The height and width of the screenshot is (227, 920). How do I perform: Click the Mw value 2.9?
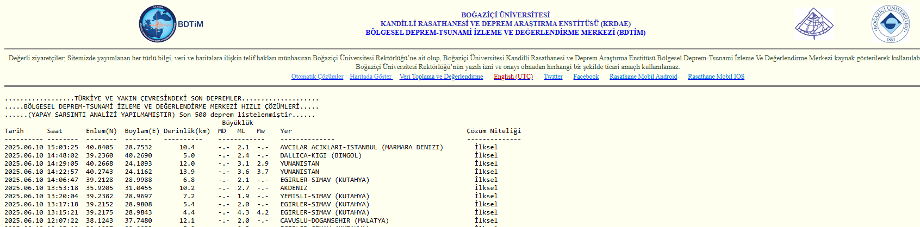pyautogui.click(x=263, y=163)
